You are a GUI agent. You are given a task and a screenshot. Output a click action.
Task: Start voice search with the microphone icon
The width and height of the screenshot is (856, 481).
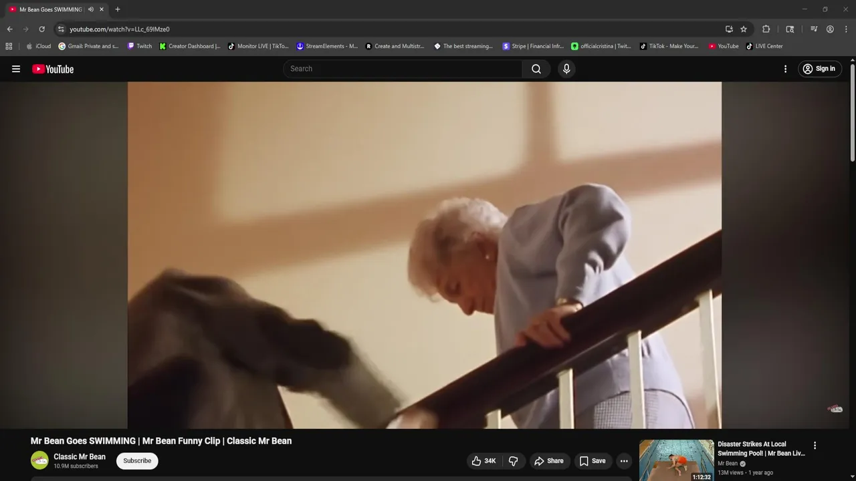[566, 69]
